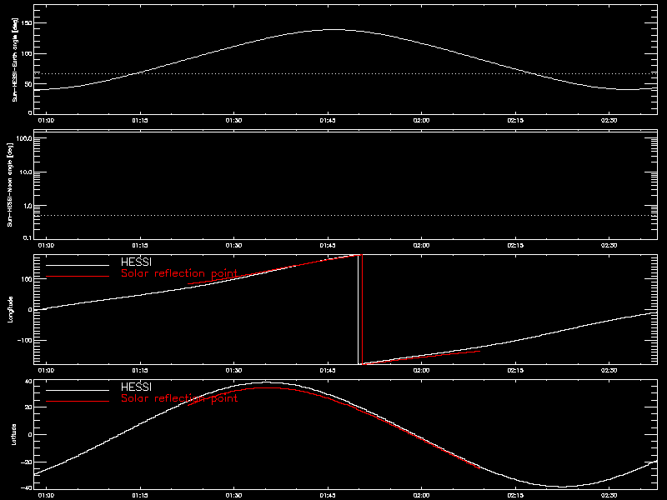The height and width of the screenshot is (500, 667).
Task: Click the 01:45 time label under Sun-HESSI-Noon plot
Action: pyautogui.click(x=328, y=245)
